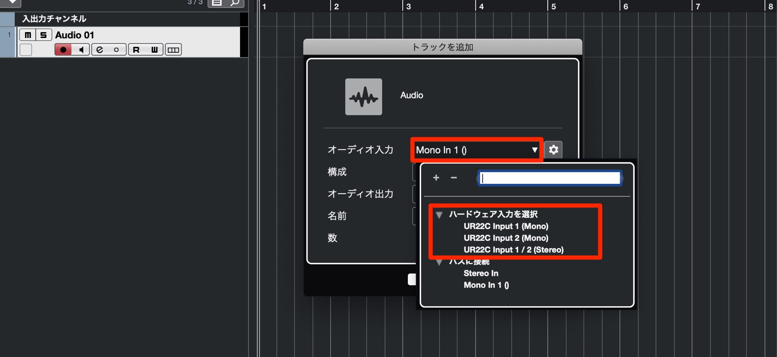
Task: Select the Mono In 1 () bus entry
Action: 486,285
